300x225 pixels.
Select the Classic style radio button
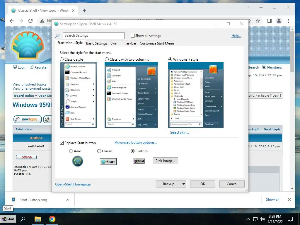coord(62,59)
